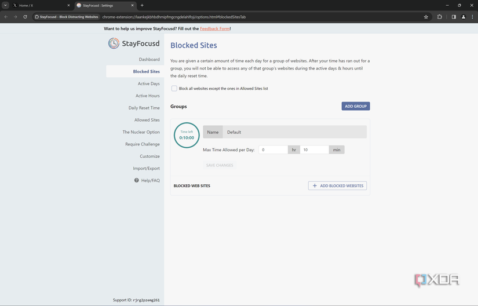The width and height of the screenshot is (478, 306).
Task: Go forward using the browser forward arrow
Action: [x=15, y=17]
